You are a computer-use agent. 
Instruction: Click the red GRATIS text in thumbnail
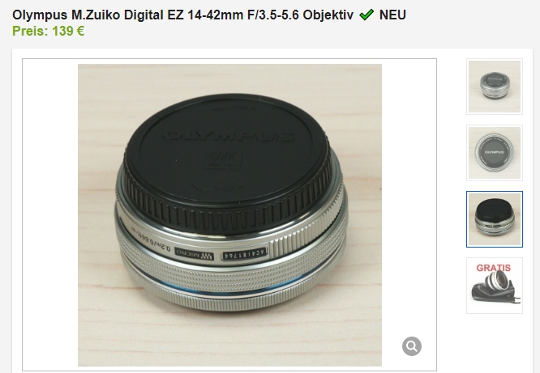point(494,268)
